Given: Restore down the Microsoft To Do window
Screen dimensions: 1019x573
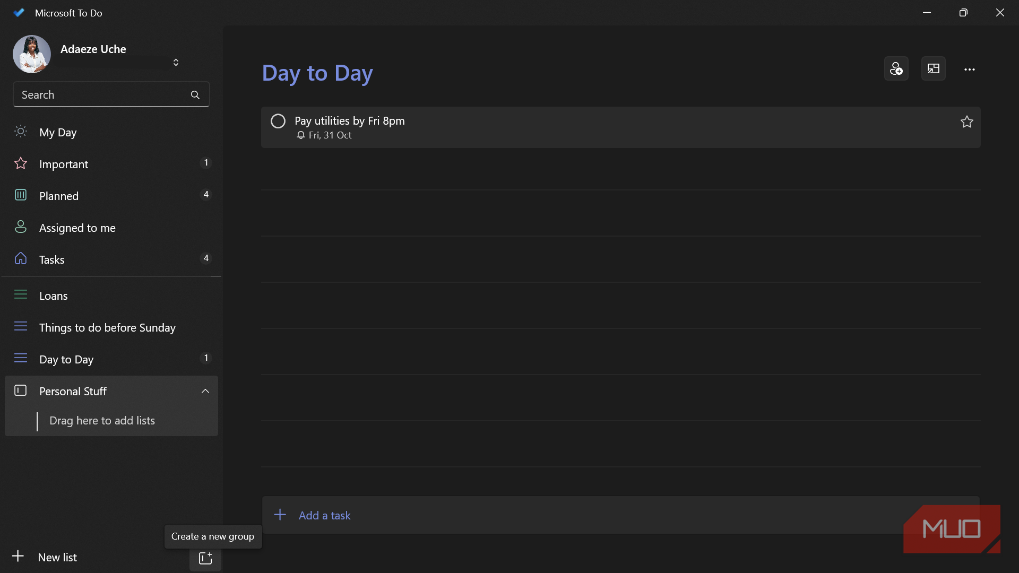Looking at the screenshot, I should pyautogui.click(x=963, y=13).
